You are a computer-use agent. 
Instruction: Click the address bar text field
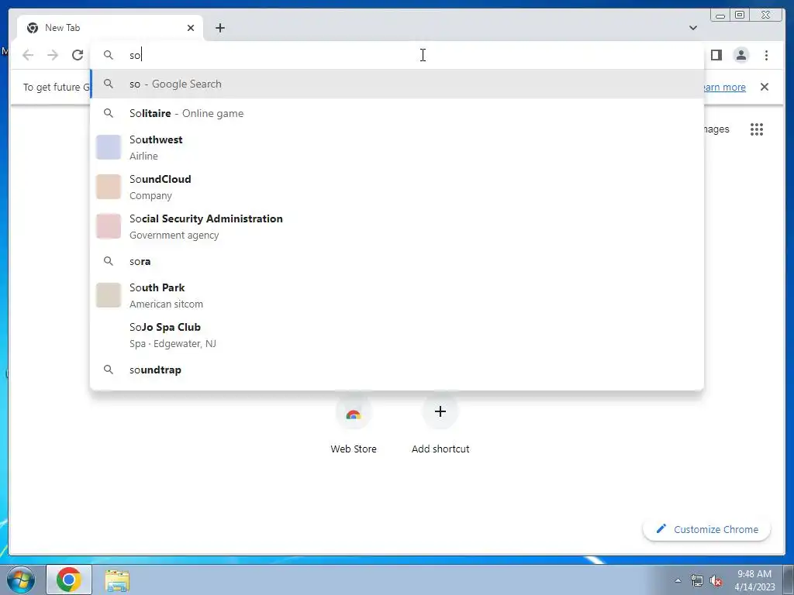click(x=397, y=55)
